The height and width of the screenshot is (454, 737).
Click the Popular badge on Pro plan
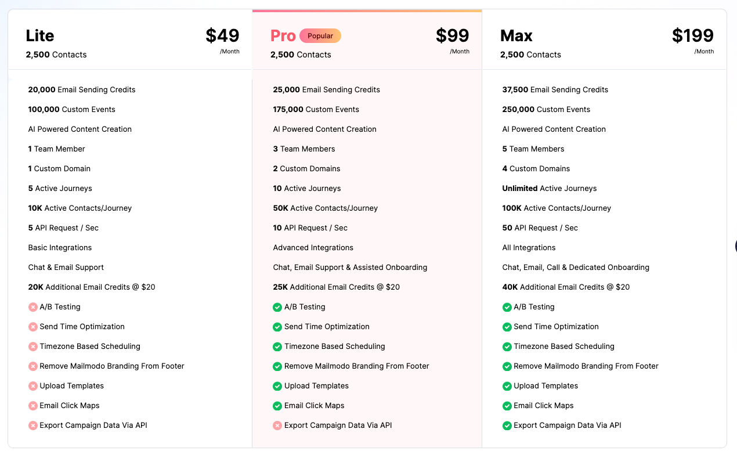tap(320, 36)
